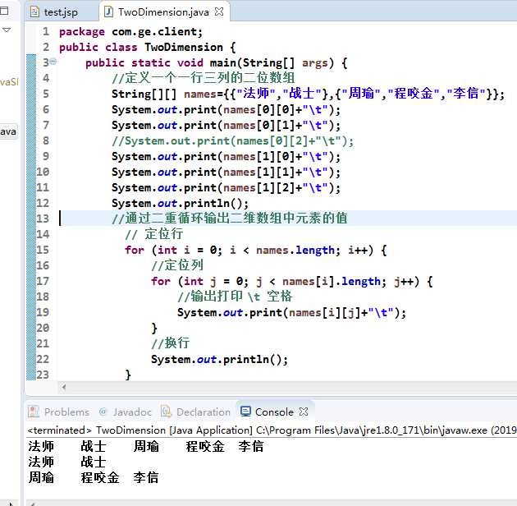
Task: Click 'names.length' in line 15 for loop
Action: [295, 251]
